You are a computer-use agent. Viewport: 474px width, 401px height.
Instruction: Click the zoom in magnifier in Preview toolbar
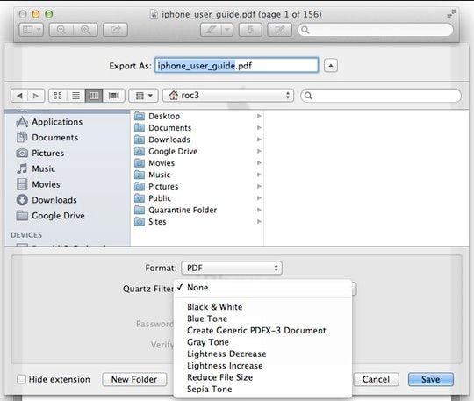pos(85,30)
